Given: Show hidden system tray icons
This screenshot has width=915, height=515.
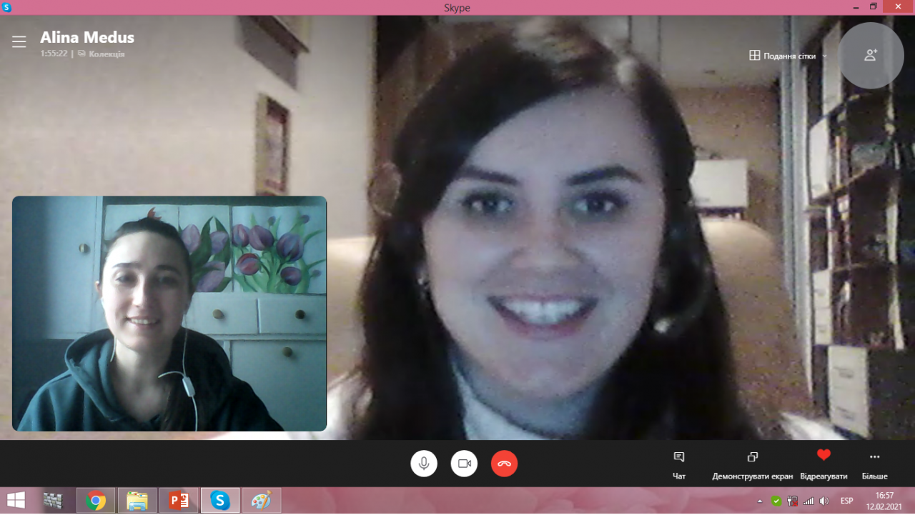Looking at the screenshot, I should (x=760, y=501).
